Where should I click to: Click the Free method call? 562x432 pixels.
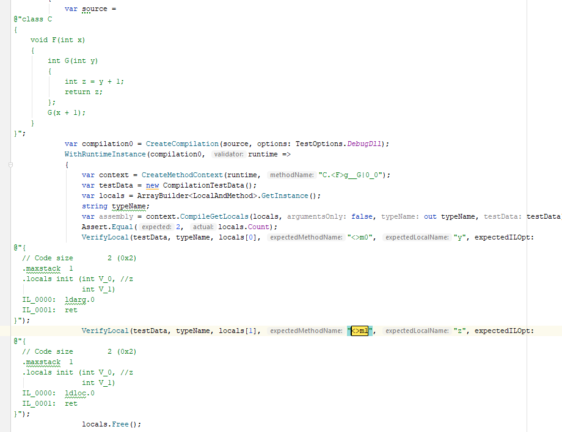coord(120,425)
